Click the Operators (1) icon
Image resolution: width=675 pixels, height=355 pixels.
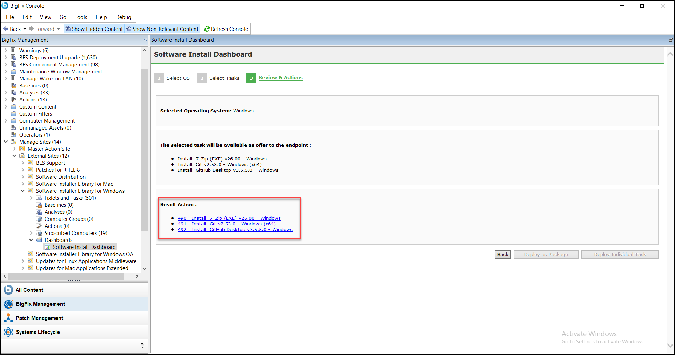14,134
